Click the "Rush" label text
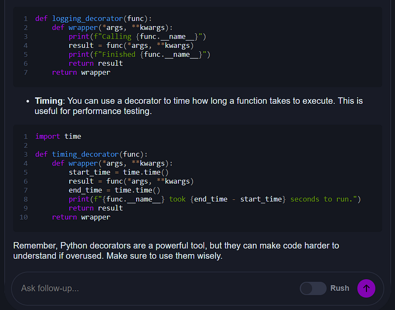The height and width of the screenshot is (310, 395). click(340, 288)
